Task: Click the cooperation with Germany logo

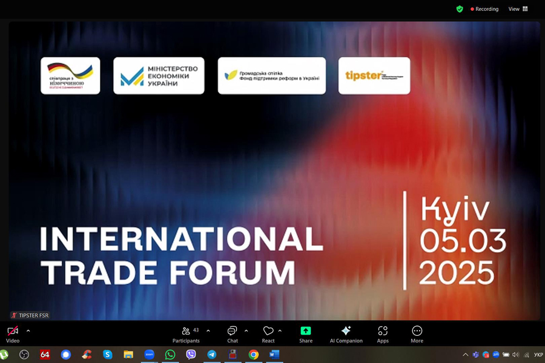Action: click(70, 76)
